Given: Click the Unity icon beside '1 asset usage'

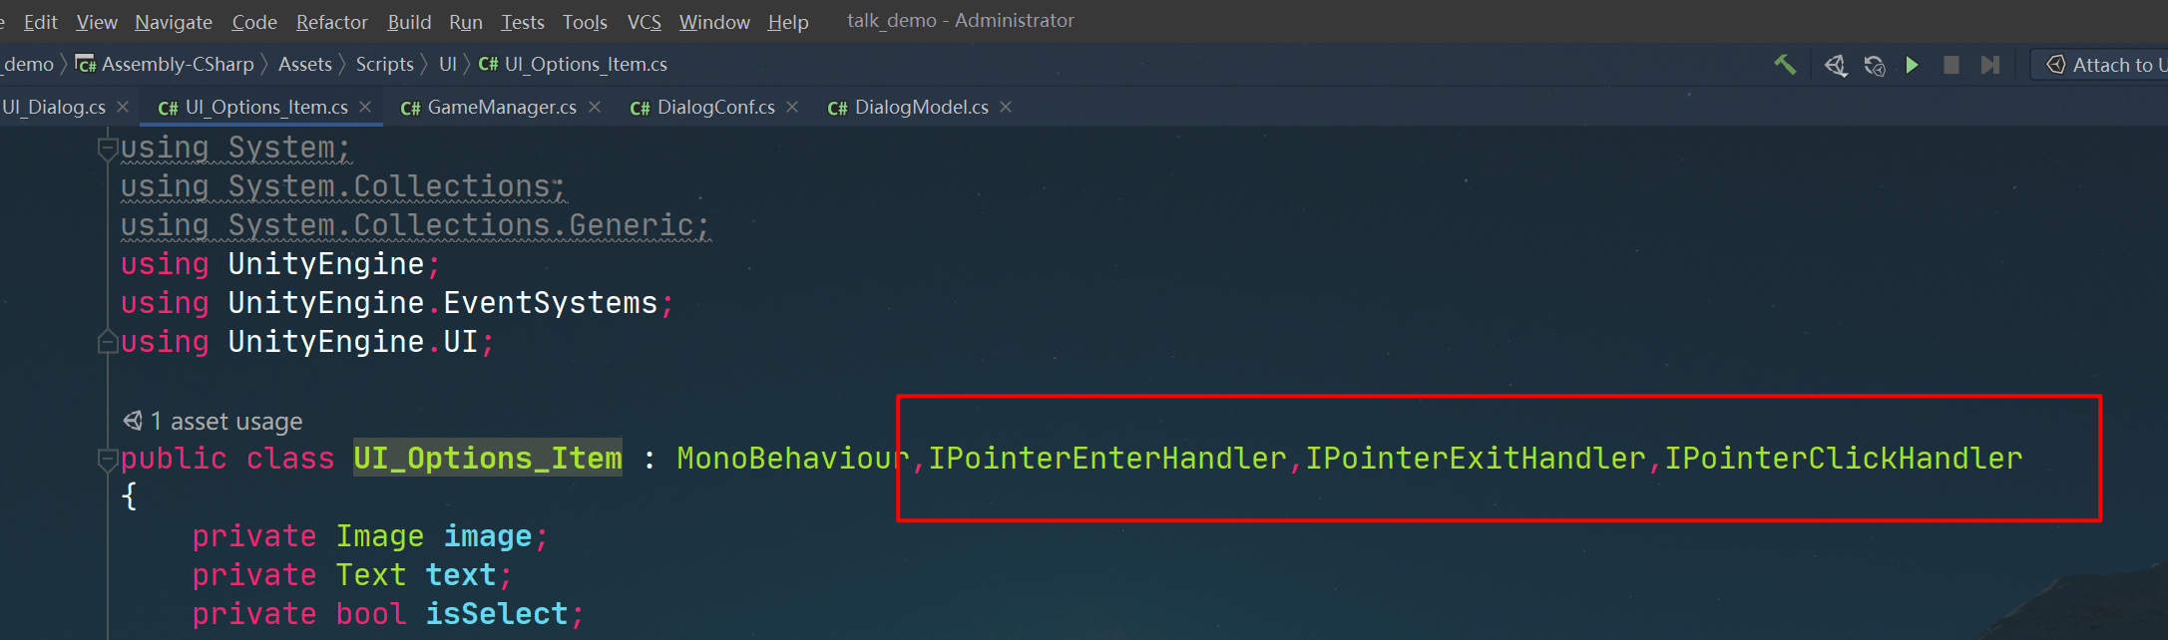Looking at the screenshot, I should pos(133,421).
